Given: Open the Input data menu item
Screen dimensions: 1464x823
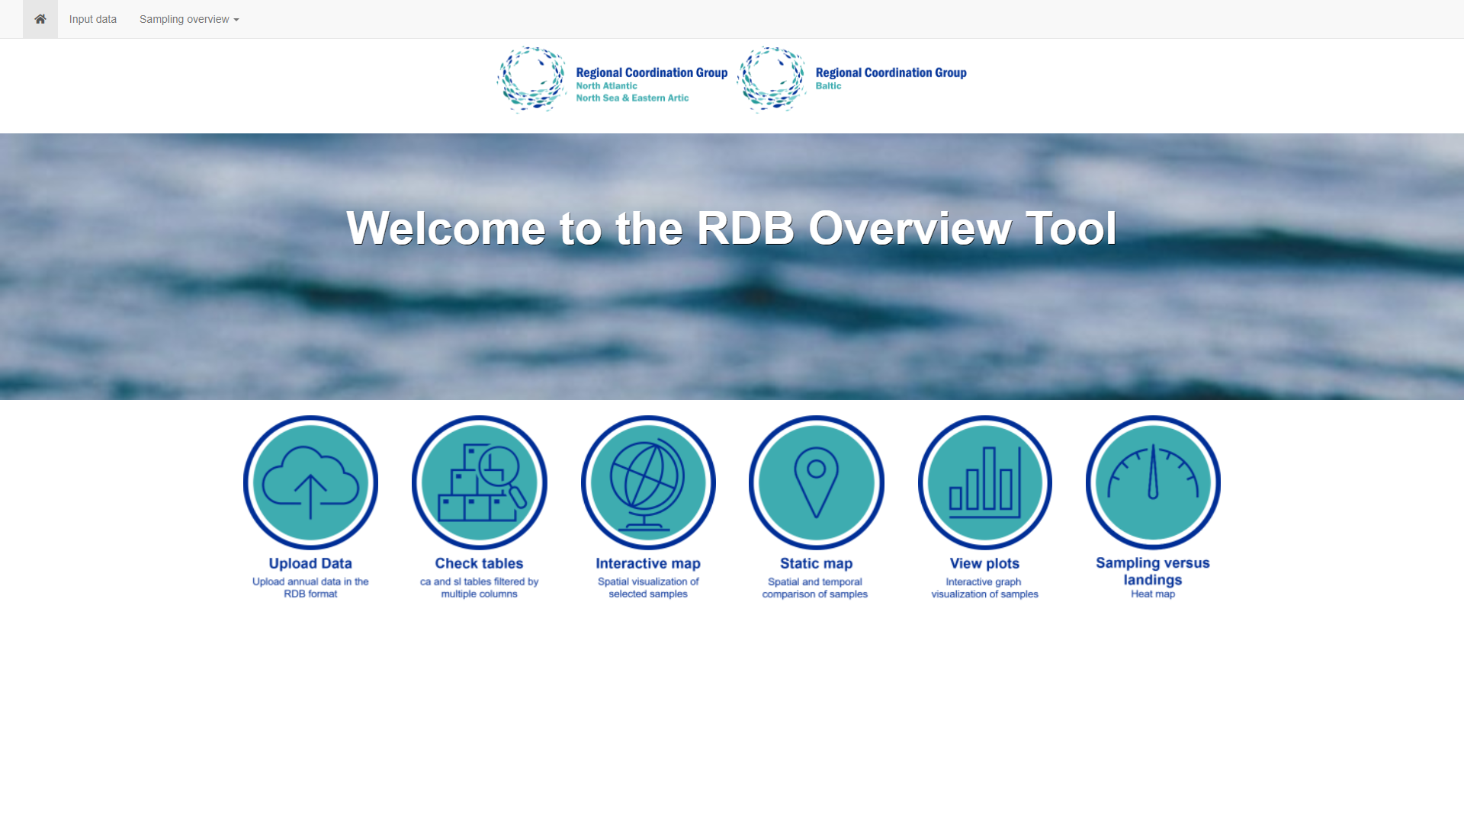Looking at the screenshot, I should coord(93,19).
